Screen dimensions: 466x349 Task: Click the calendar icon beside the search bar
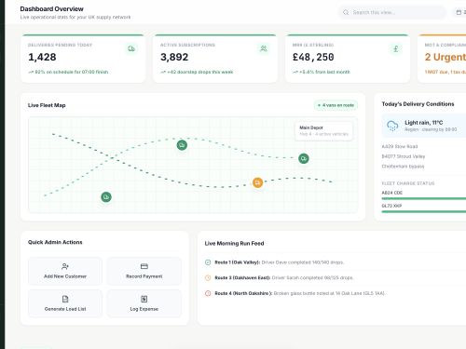[x=459, y=12]
